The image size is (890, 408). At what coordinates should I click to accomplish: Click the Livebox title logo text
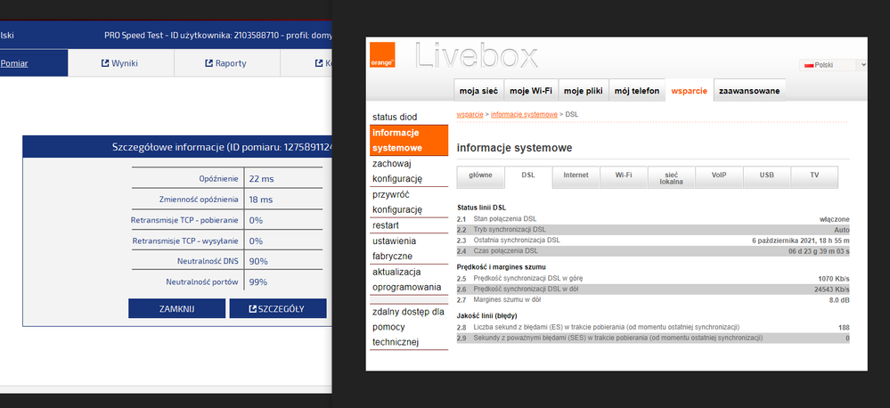[x=477, y=55]
